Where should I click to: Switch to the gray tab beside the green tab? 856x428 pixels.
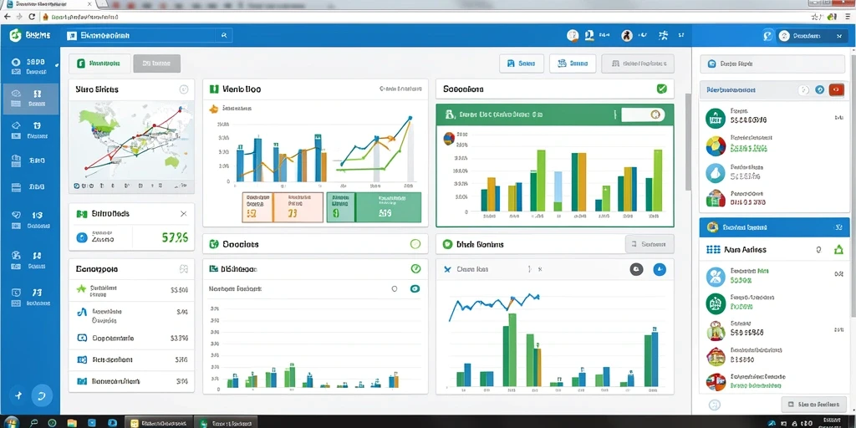156,64
